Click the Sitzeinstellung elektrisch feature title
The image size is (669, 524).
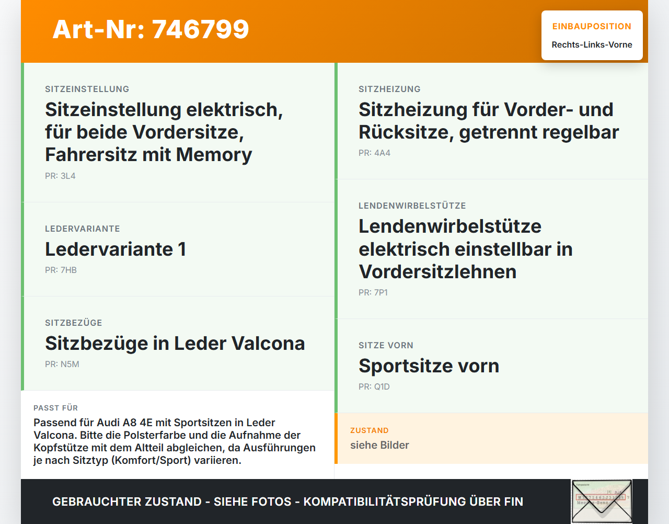[x=164, y=132]
